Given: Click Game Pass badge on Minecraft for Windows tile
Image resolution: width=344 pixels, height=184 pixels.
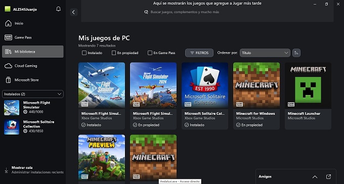Looking at the screenshot, I should tap(239, 105).
